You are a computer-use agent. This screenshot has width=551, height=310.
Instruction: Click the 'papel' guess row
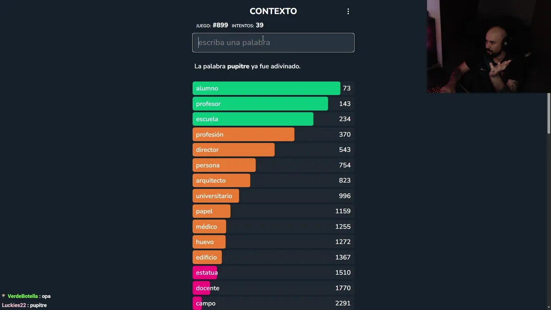[x=273, y=211]
